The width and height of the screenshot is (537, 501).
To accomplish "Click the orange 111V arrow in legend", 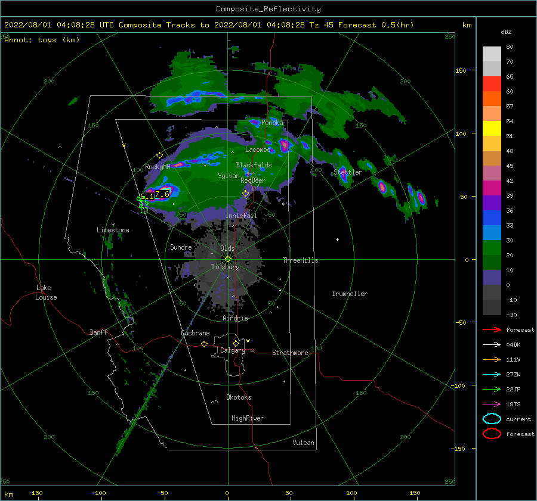I will tap(492, 359).
